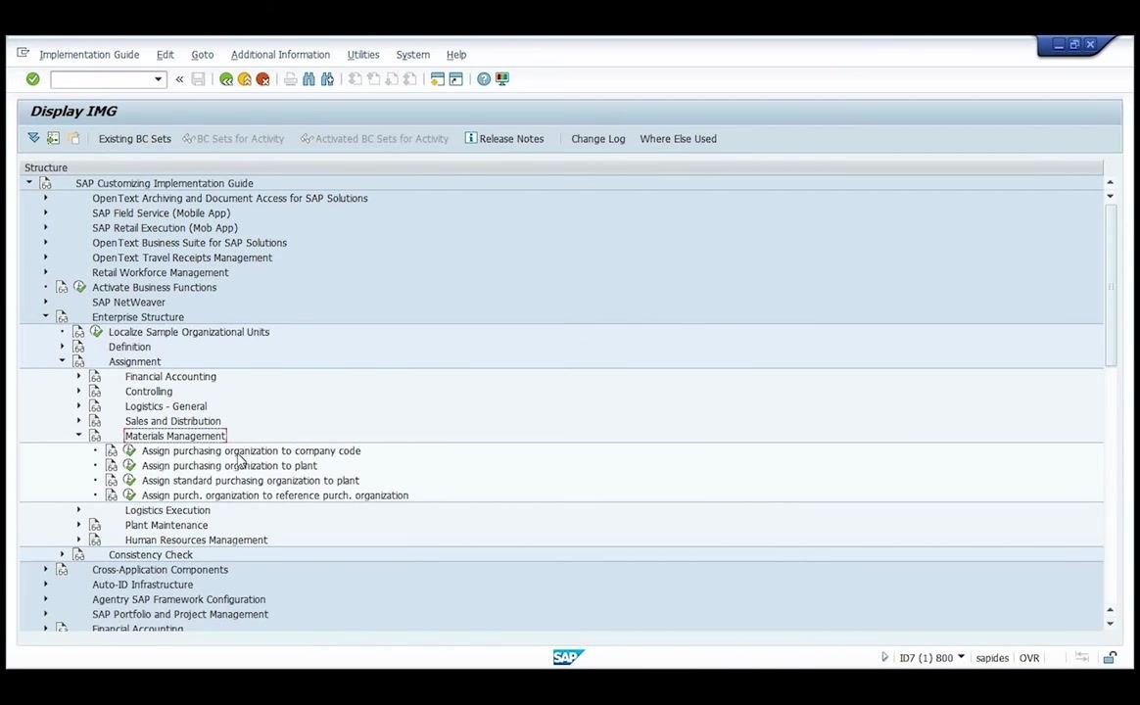1140x705 pixels.
Task: Click the Expand All double-arrow icon
Action: pyautogui.click(x=33, y=138)
